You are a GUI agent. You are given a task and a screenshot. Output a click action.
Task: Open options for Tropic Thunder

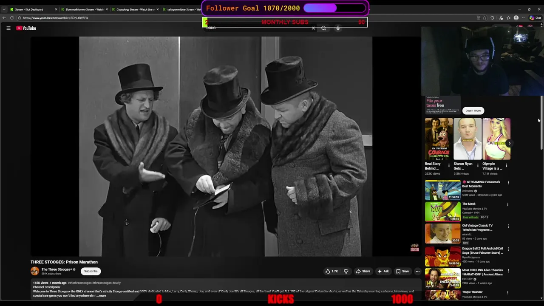[x=508, y=293]
